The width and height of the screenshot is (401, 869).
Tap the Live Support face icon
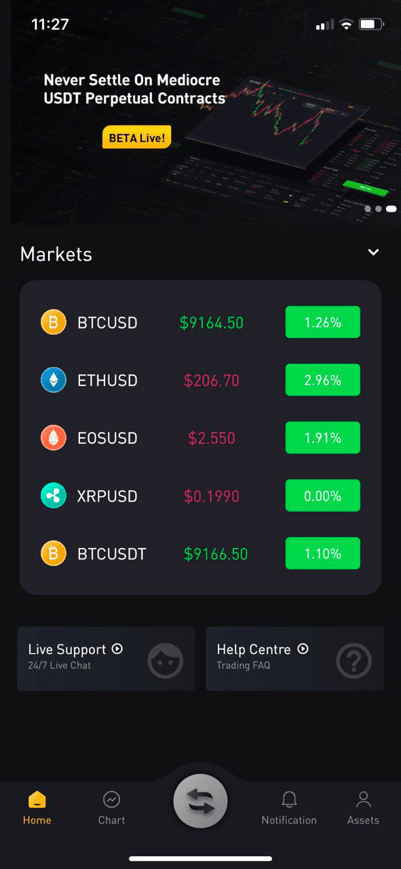click(166, 660)
